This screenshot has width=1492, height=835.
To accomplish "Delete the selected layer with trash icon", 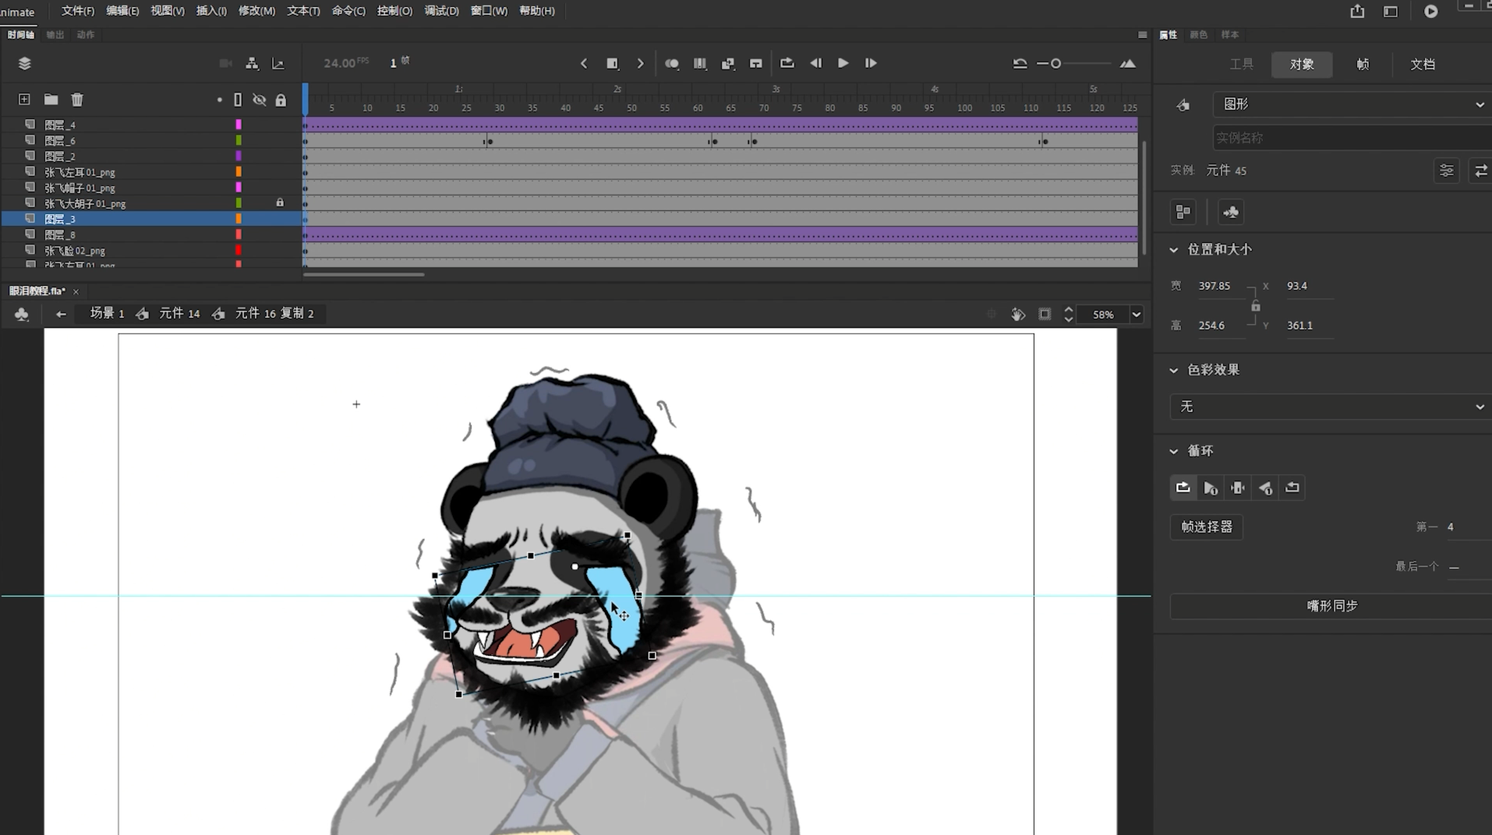I will [x=77, y=100].
